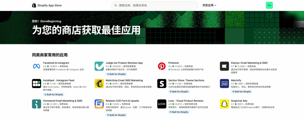Screen dimensions: 304x119
Task: Select the Section Store S icon
Action: pyautogui.click(x=162, y=83)
